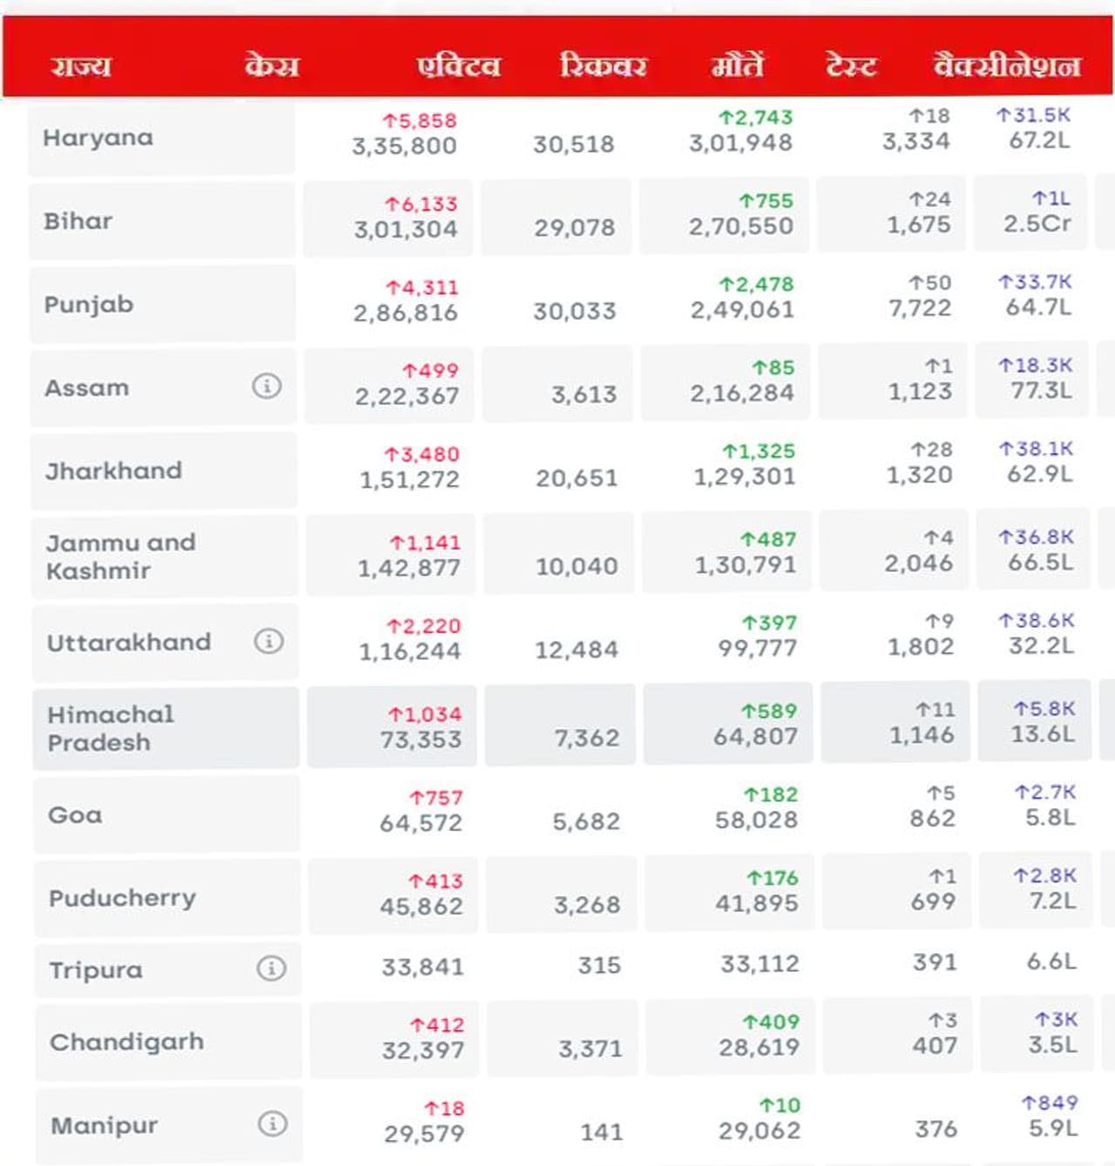Click the Punjab state name
1115x1166 pixels.
(x=89, y=305)
